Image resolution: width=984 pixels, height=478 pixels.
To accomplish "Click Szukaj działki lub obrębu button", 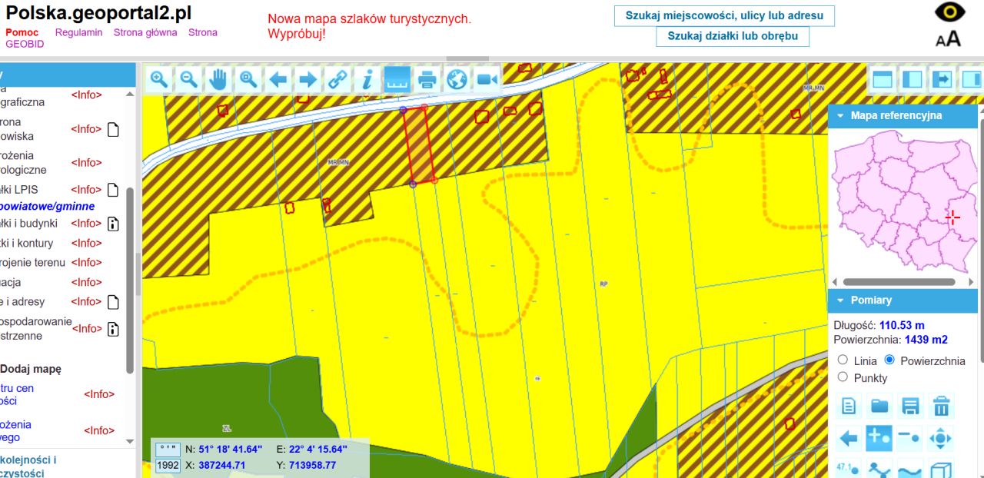I will tap(733, 36).
